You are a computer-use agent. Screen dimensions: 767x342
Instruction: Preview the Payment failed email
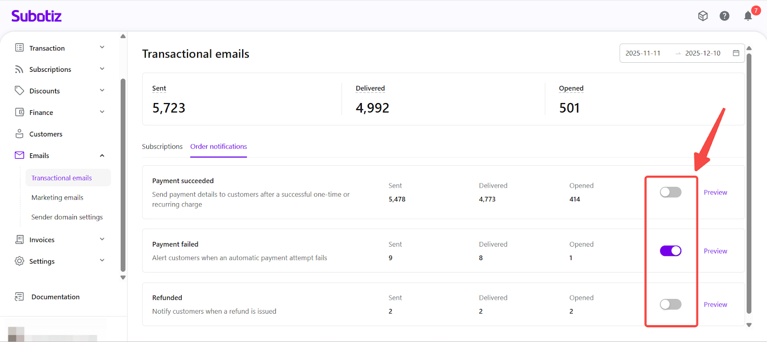715,251
